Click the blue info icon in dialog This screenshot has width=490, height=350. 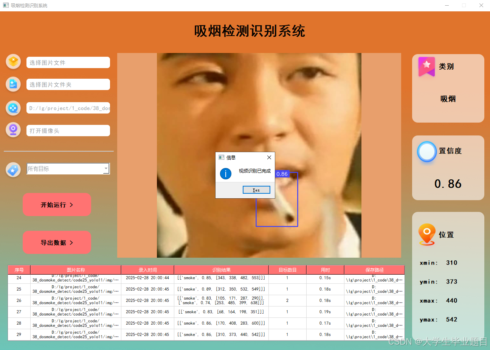[x=226, y=174]
